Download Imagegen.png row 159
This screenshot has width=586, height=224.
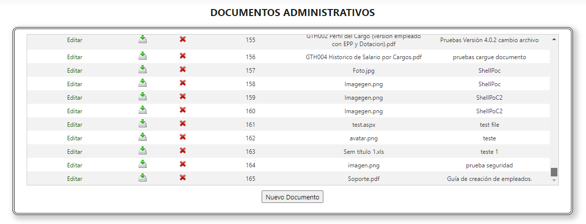click(x=143, y=97)
